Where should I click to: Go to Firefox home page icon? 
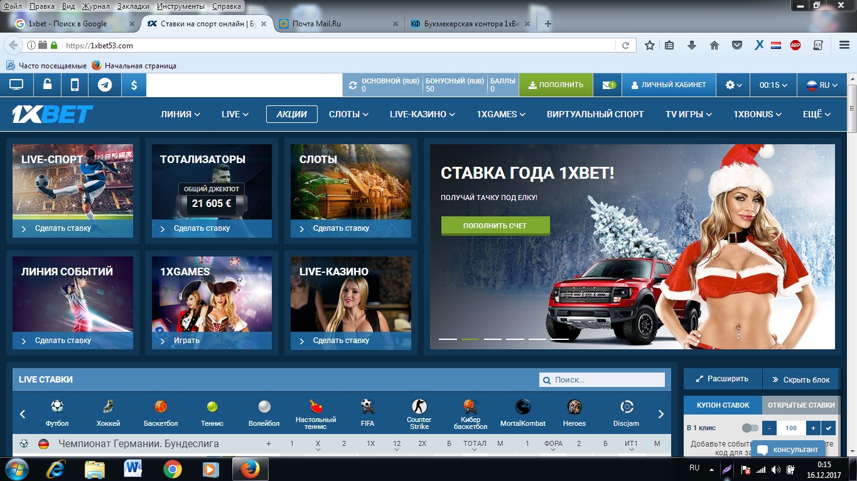[x=714, y=45]
